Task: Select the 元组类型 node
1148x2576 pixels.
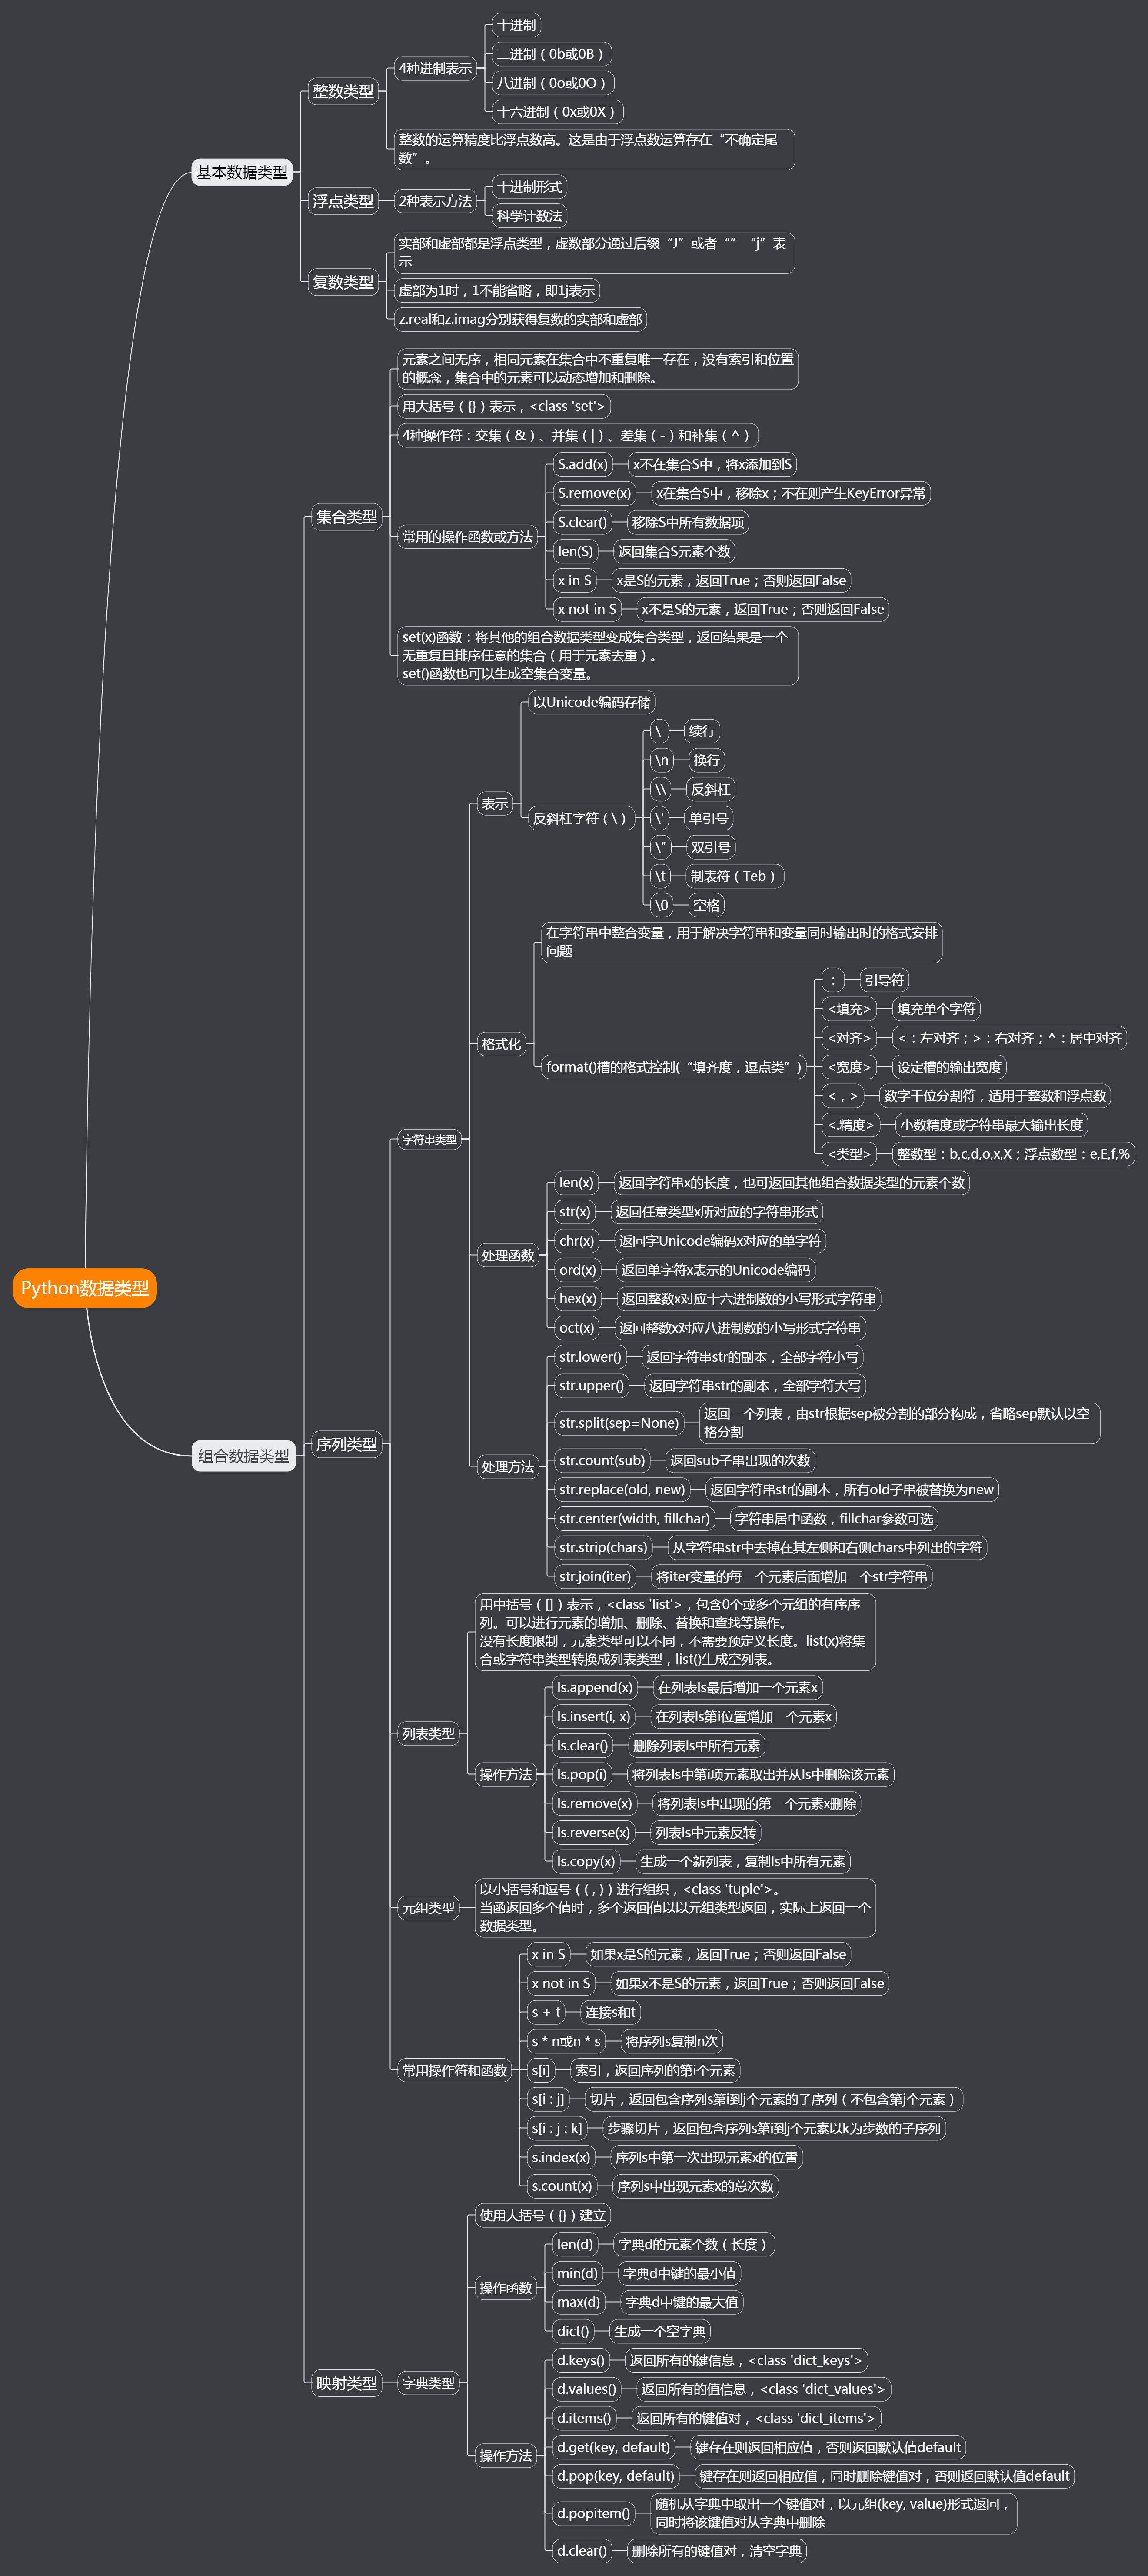Action: pyautogui.click(x=429, y=1908)
